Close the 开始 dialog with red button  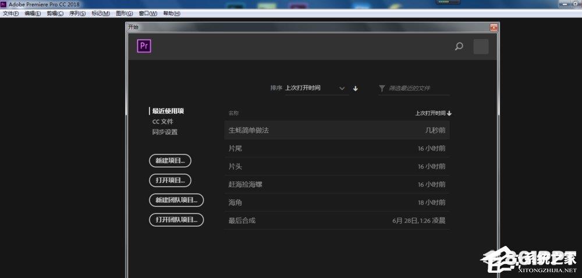pyautogui.click(x=494, y=27)
